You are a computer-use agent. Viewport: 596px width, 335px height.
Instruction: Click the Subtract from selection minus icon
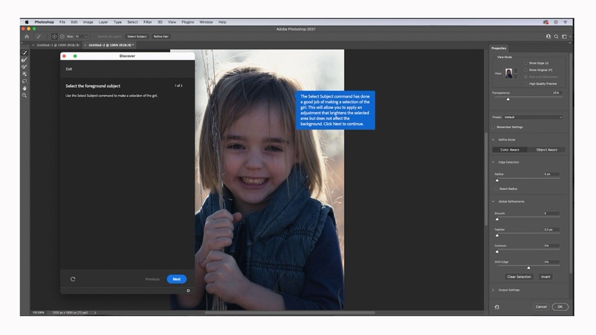(62, 36)
